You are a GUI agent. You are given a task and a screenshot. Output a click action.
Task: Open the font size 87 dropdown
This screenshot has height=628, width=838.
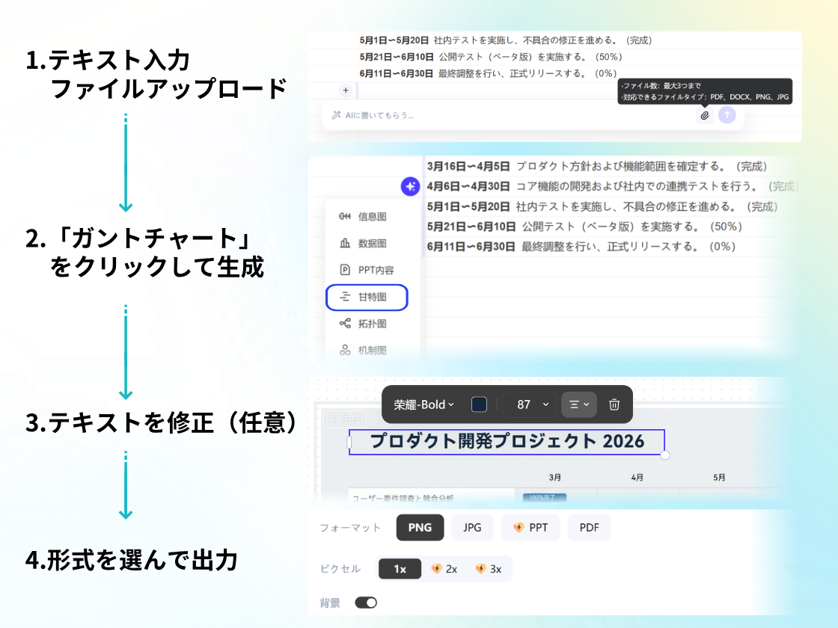pos(527,404)
